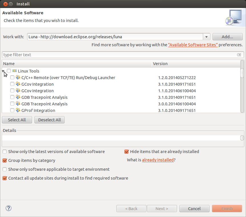Click the already installed link
Image resolution: width=246 pixels, height=217 pixels.
click(158, 160)
